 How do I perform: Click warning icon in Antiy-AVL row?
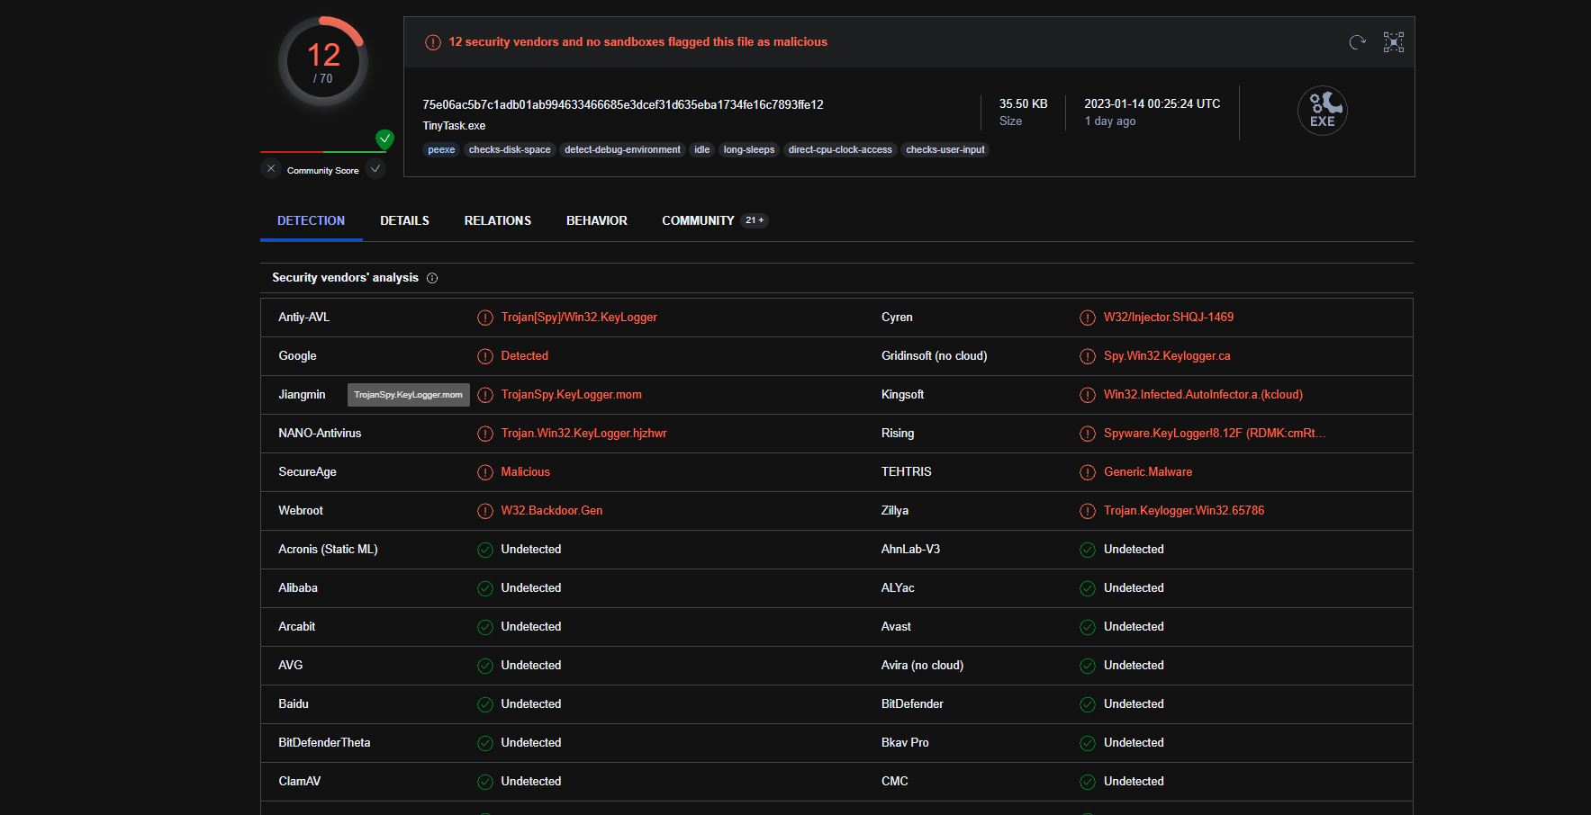tap(485, 318)
